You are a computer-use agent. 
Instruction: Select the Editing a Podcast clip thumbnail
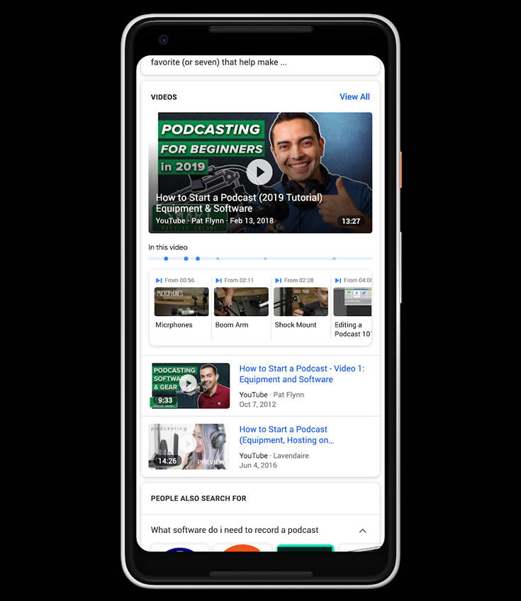(352, 302)
